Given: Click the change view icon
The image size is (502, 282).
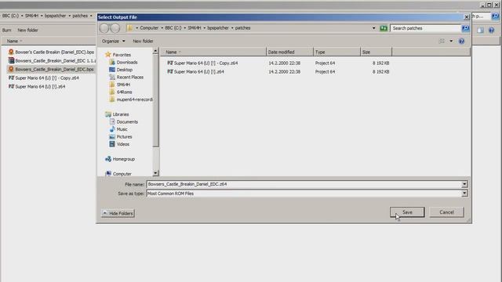Looking at the screenshot, I should (x=442, y=42).
